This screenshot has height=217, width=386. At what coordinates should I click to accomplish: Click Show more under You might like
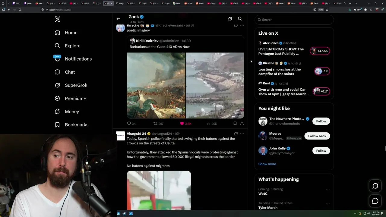pos(267,164)
